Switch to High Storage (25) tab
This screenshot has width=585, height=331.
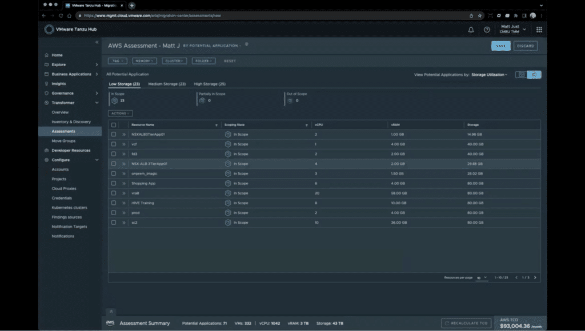[210, 84]
